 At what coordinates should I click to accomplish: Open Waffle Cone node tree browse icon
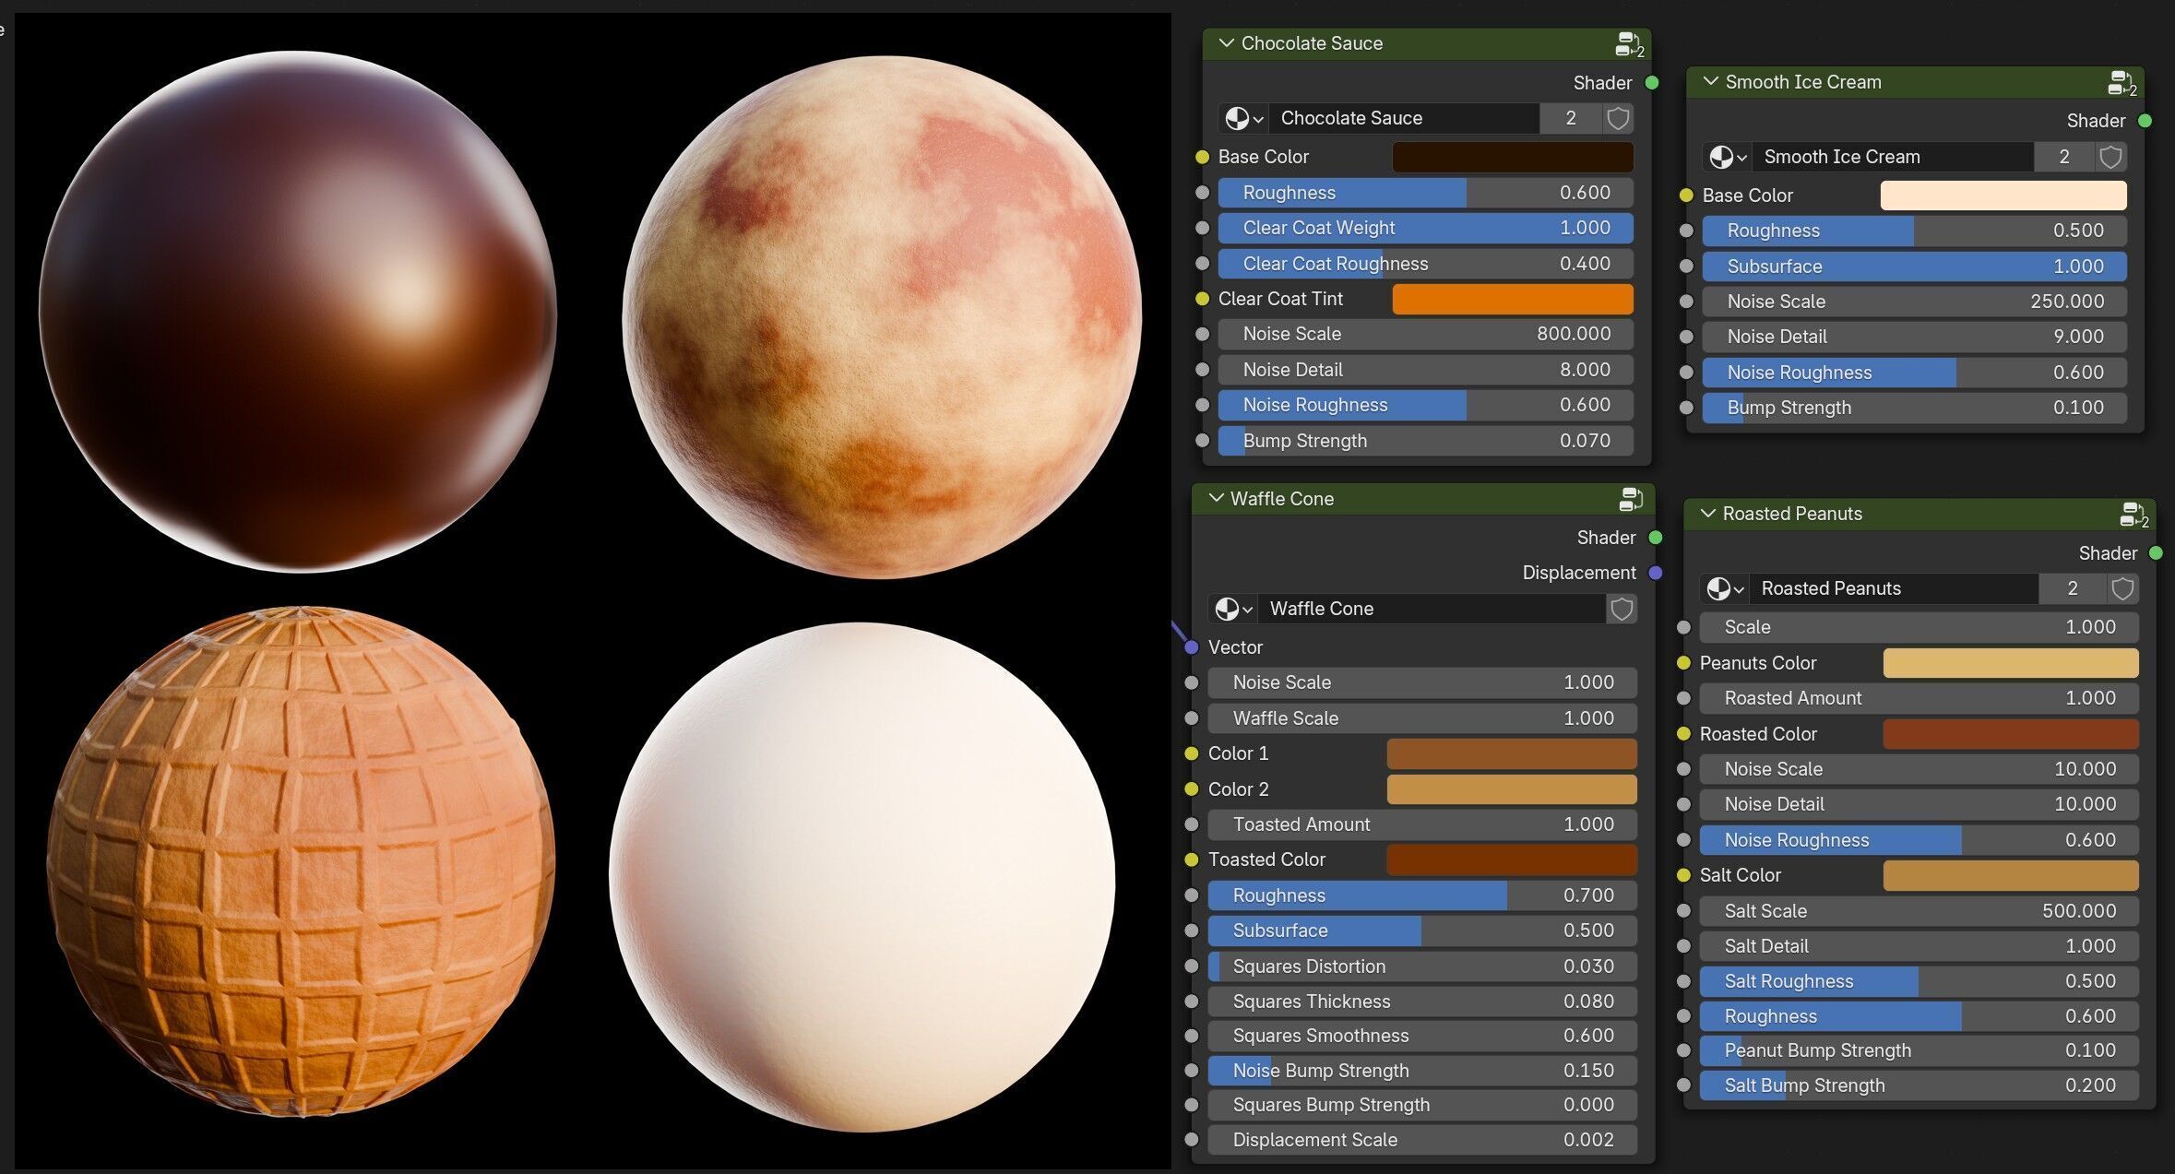1232,609
